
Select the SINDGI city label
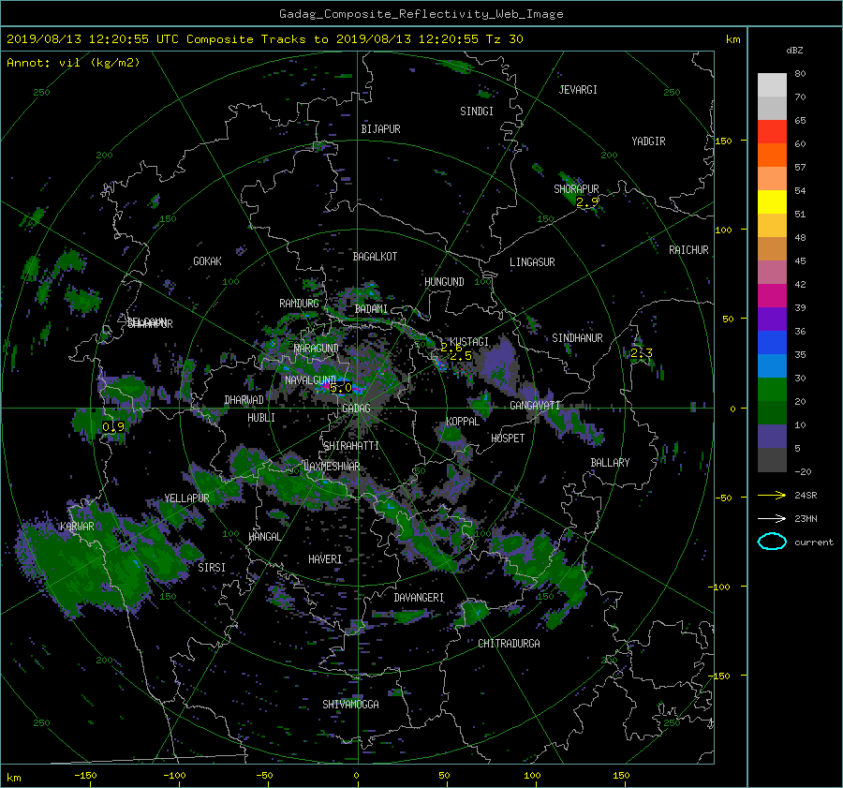[477, 112]
